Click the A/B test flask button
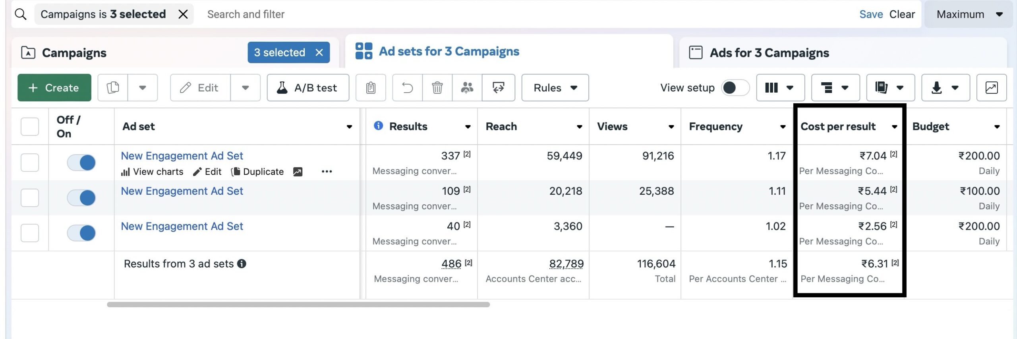 click(x=308, y=87)
